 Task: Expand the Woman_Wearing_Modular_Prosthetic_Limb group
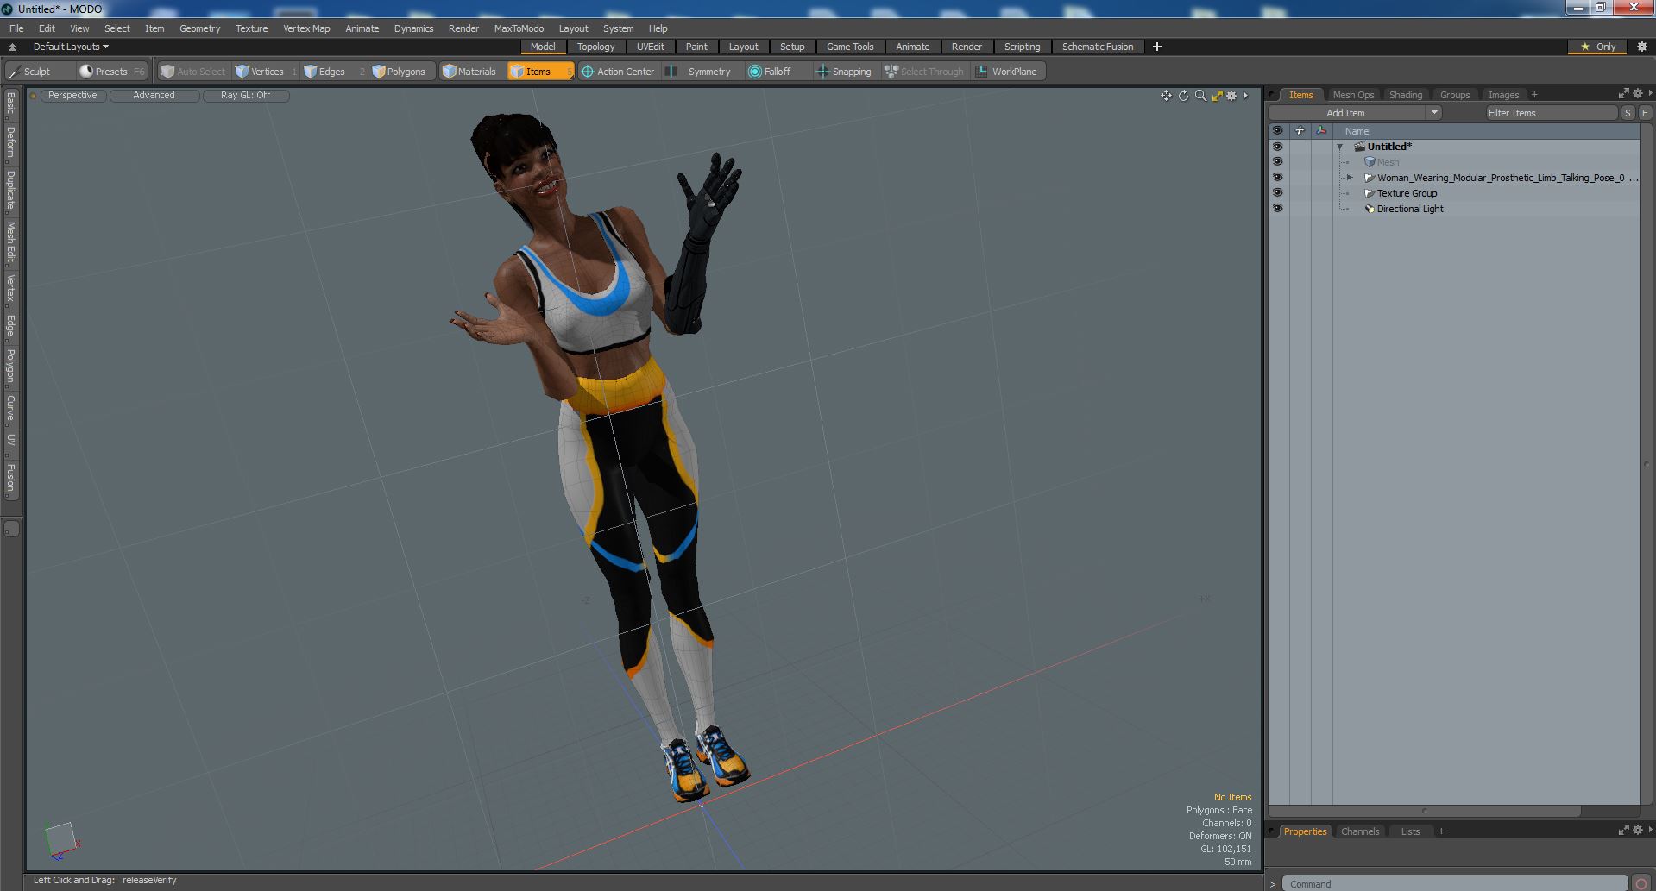click(x=1351, y=178)
